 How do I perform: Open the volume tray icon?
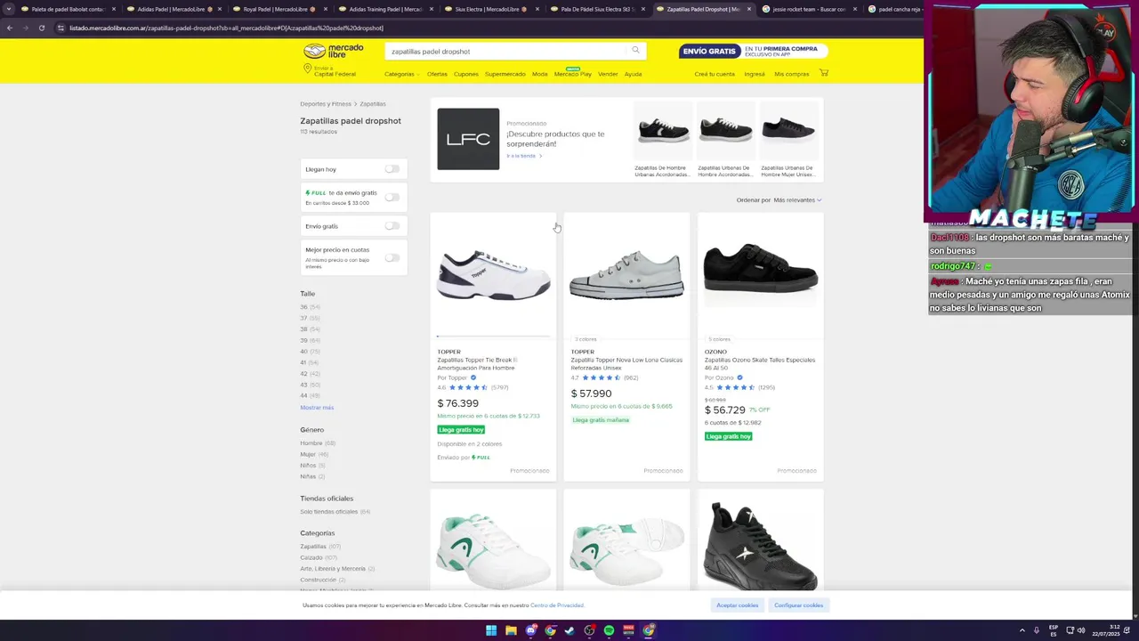click(1081, 630)
